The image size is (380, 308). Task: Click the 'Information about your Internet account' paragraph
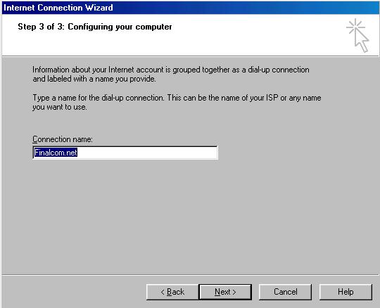[171, 74]
